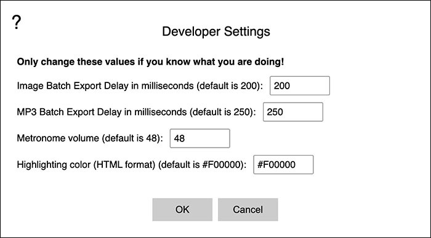Click the "MP3 Batch Export Delay" label words
Image resolution: width=431 pixels, height=238 pixels.
[x=69, y=112]
